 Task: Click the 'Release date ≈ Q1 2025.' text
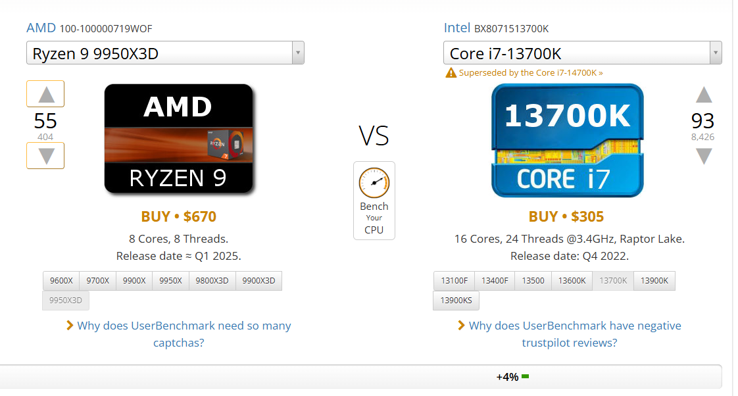coord(179,256)
